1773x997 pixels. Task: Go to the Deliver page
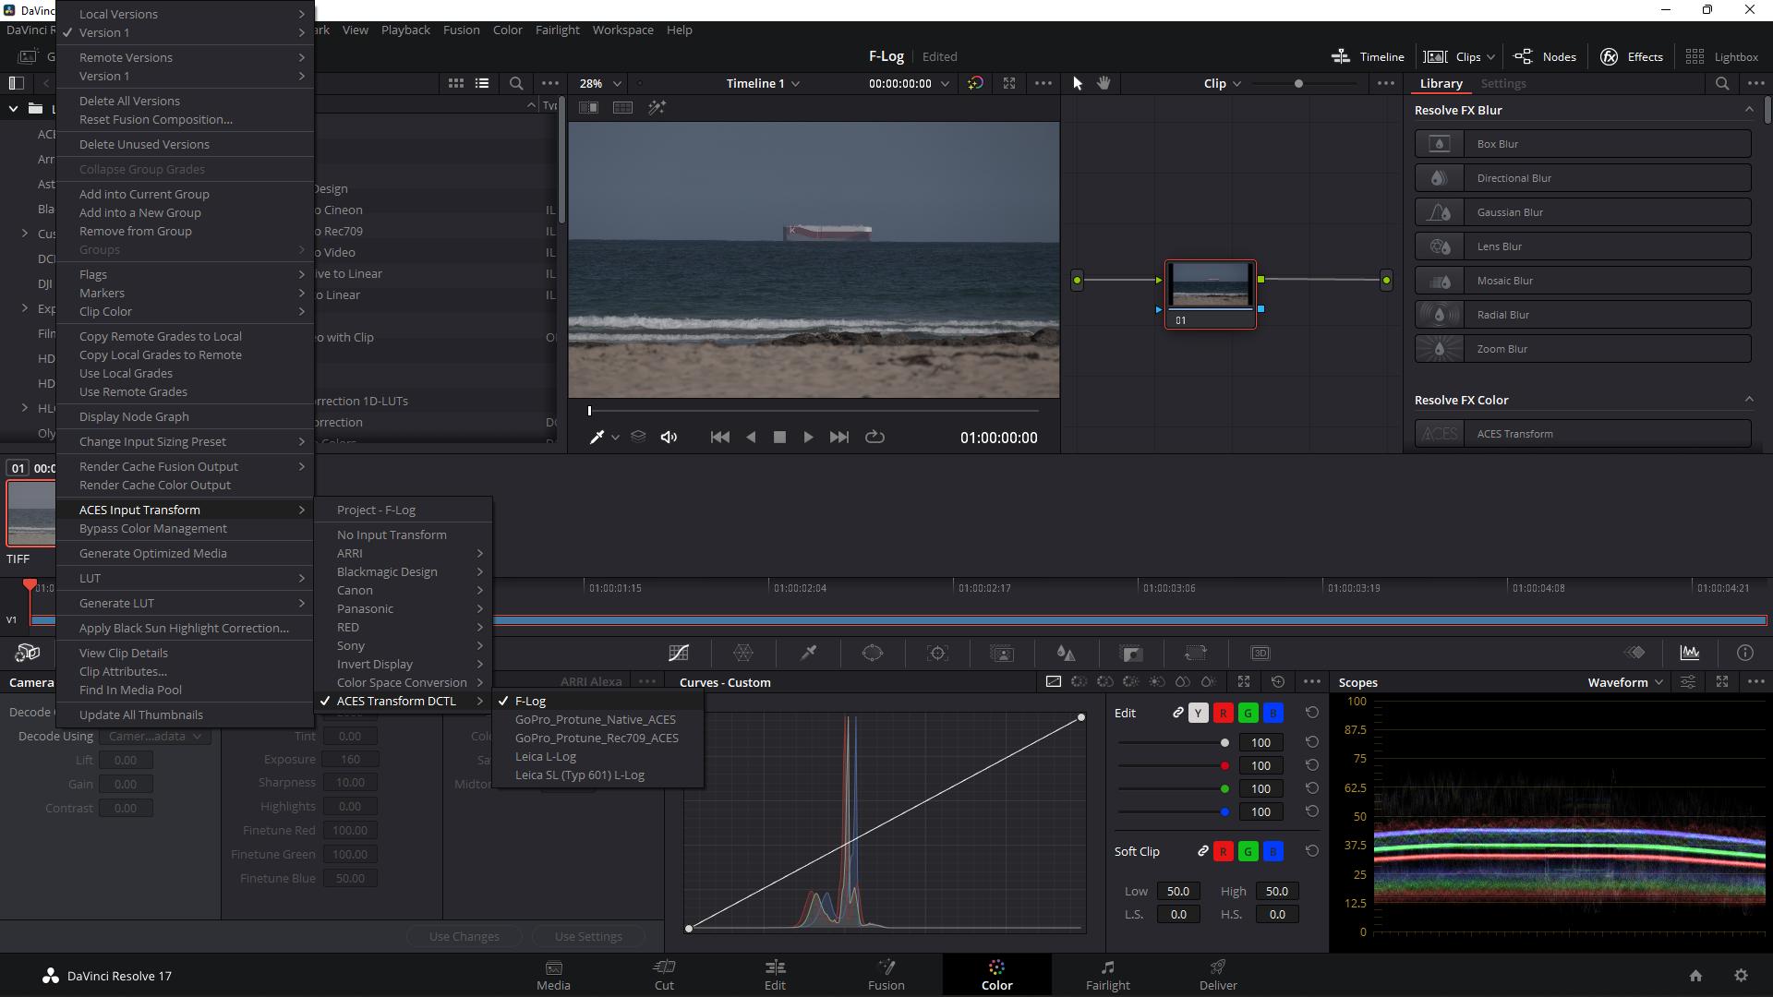click(1218, 975)
